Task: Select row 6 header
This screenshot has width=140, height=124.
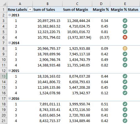Action: (x=4, y=37)
